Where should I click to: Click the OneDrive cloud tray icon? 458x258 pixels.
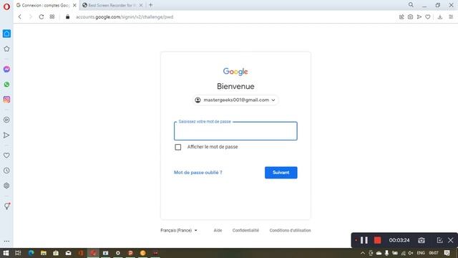pos(379,253)
